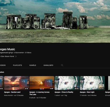The image size is (110, 107).
Task: Open the Videos tab
Action: pyautogui.click(x=3, y=65)
